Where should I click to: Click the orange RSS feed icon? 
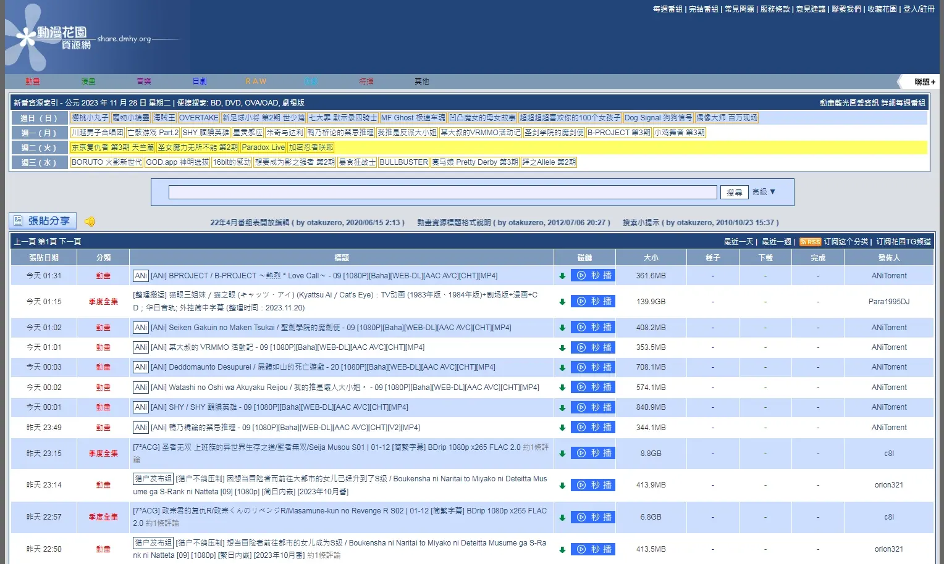click(810, 242)
